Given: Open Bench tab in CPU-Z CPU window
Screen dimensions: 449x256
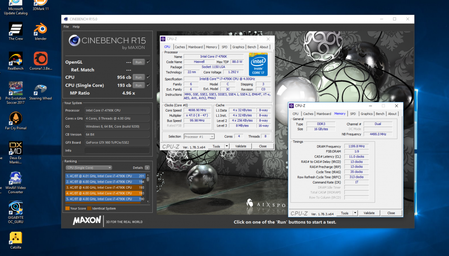Looking at the screenshot, I should pyautogui.click(x=252, y=47).
